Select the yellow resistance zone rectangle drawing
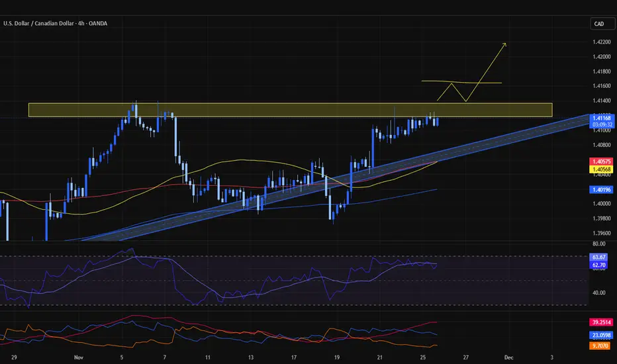617x364 pixels. [291, 110]
